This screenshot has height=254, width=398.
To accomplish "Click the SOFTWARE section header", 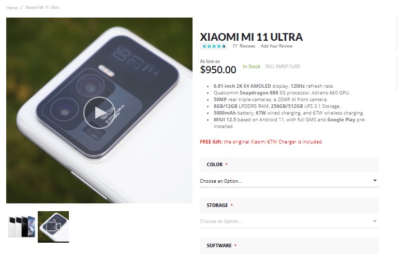I will [289, 246].
